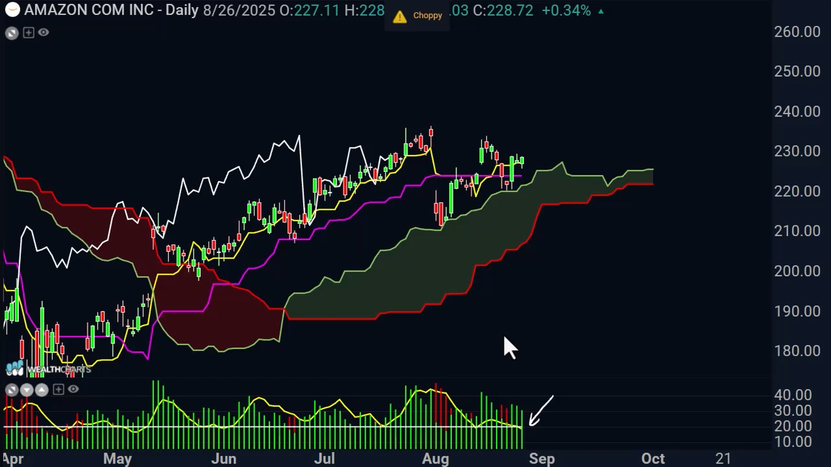
Task: Click the 260.00 price axis label
Action: (x=797, y=32)
